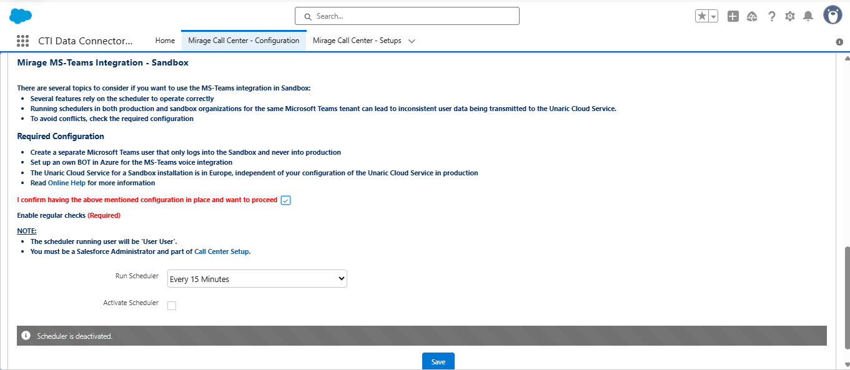Click the 'Scheduler is deactivated.' message text
Viewport: 850px width, 370px height.
(74, 336)
